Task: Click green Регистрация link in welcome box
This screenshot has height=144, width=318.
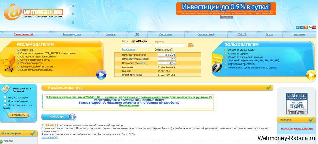Action: [x=129, y=105]
